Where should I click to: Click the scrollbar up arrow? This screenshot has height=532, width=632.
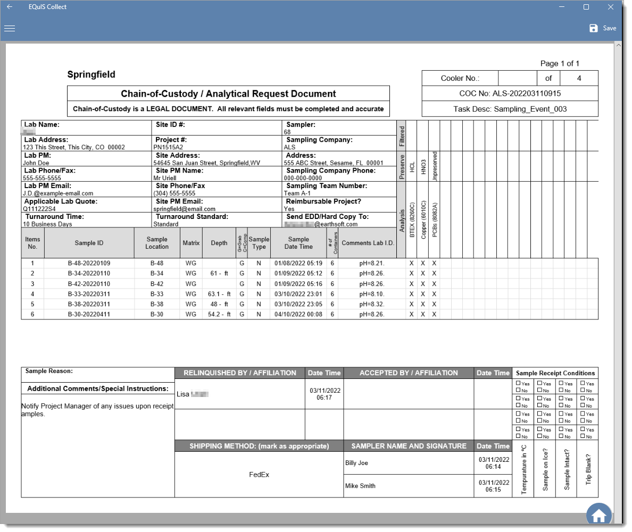click(x=618, y=45)
